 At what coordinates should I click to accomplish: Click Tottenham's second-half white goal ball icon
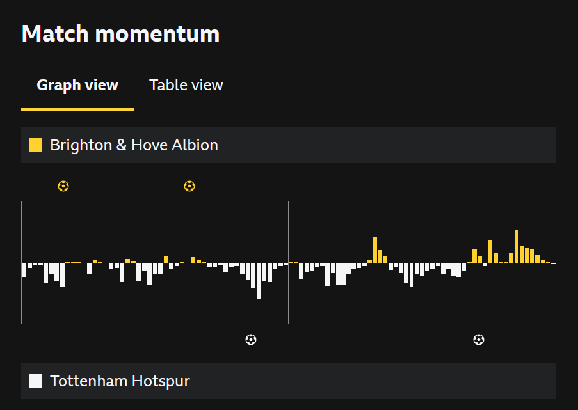click(478, 340)
